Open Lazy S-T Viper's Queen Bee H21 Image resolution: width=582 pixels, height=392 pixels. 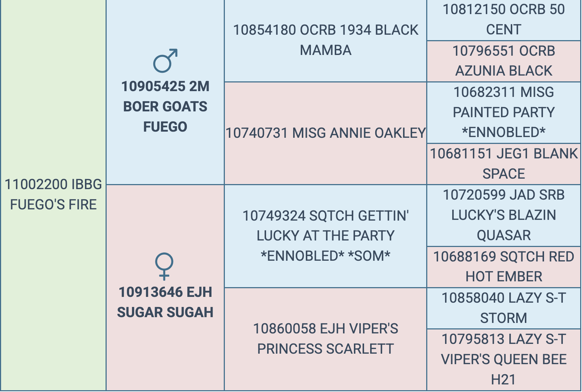click(504, 359)
